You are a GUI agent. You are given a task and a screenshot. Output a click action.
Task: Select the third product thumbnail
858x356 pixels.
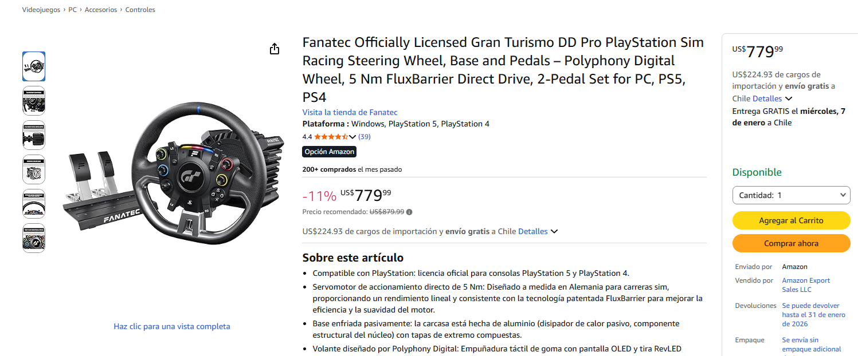pyautogui.click(x=34, y=135)
